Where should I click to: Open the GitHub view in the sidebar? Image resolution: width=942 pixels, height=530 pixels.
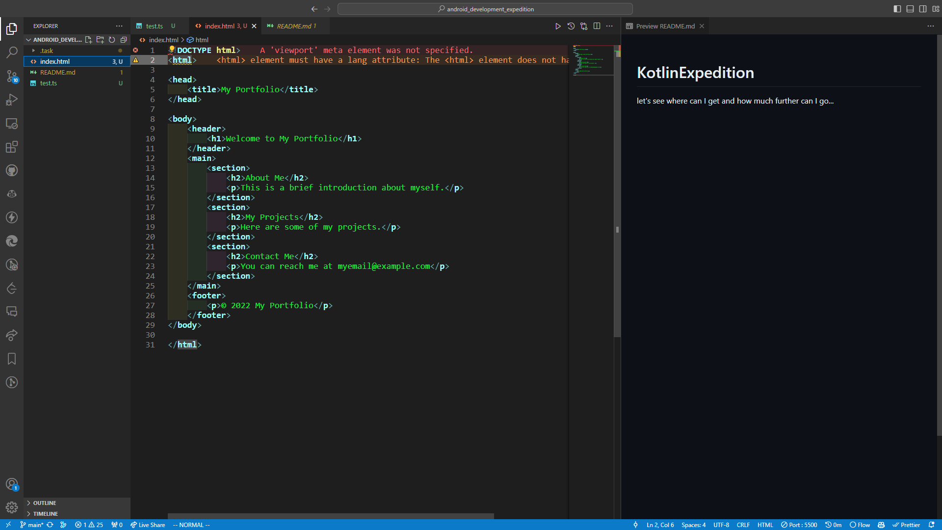(x=12, y=170)
